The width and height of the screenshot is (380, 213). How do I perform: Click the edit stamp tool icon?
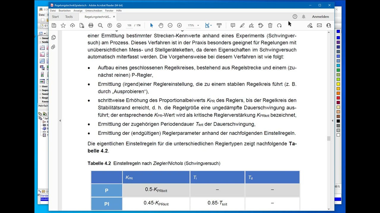pos(261,25)
